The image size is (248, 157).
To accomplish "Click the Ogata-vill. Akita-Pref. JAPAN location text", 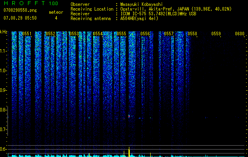I will tap(176, 9).
